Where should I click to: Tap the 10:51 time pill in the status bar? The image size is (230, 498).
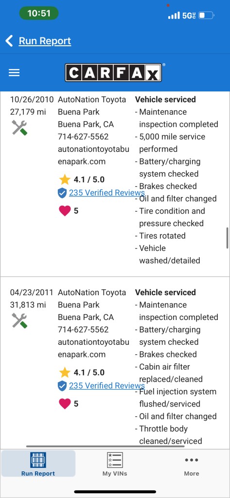tap(39, 13)
